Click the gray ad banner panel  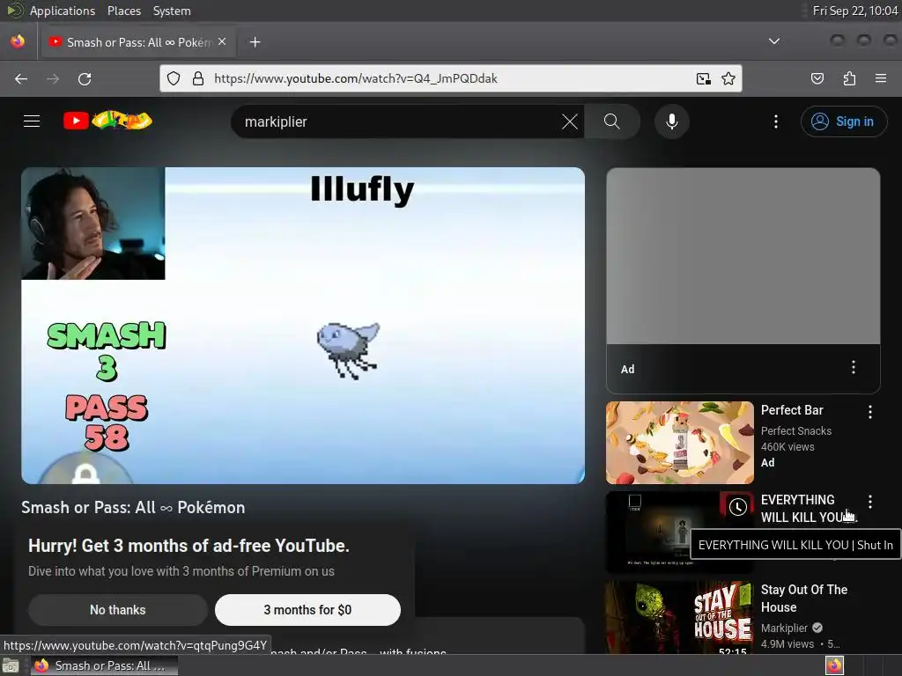tap(743, 256)
